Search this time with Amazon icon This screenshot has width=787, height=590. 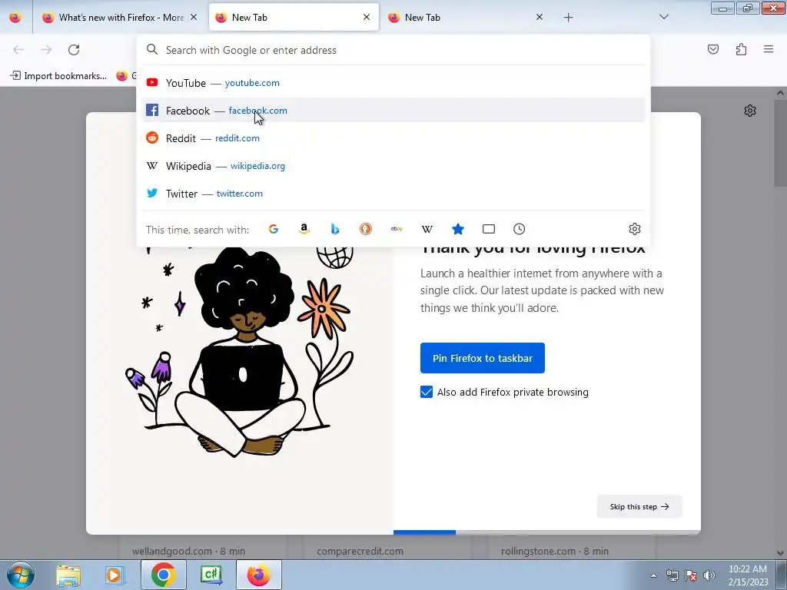(x=304, y=229)
